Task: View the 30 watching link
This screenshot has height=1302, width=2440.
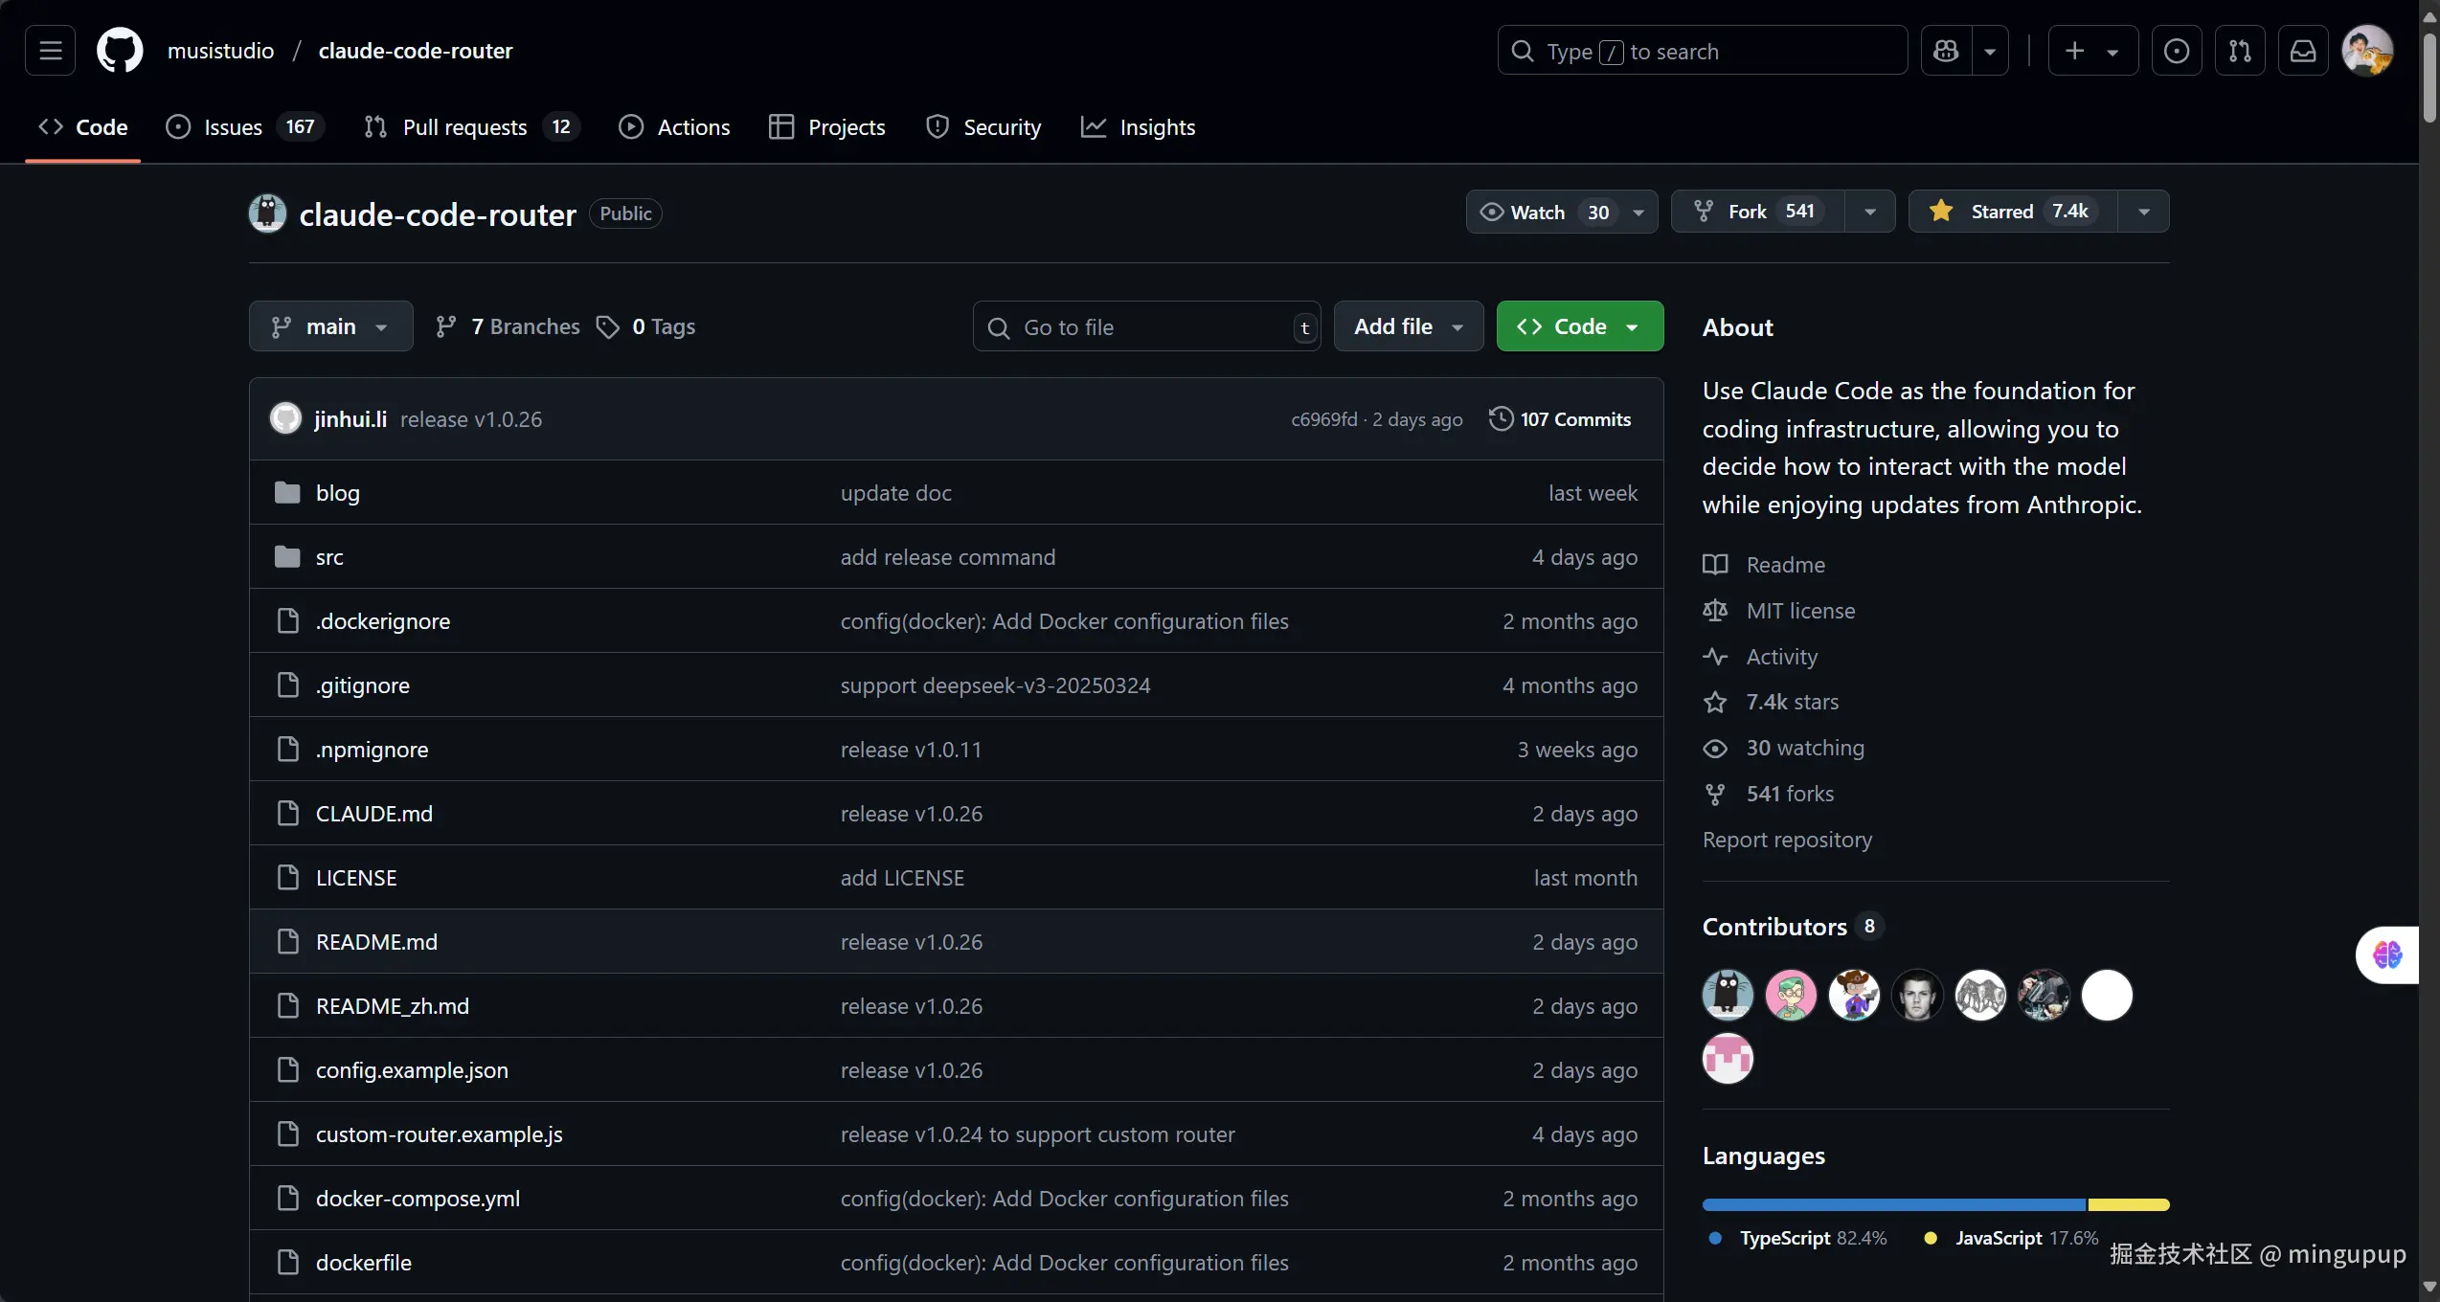Action: pos(1784,747)
